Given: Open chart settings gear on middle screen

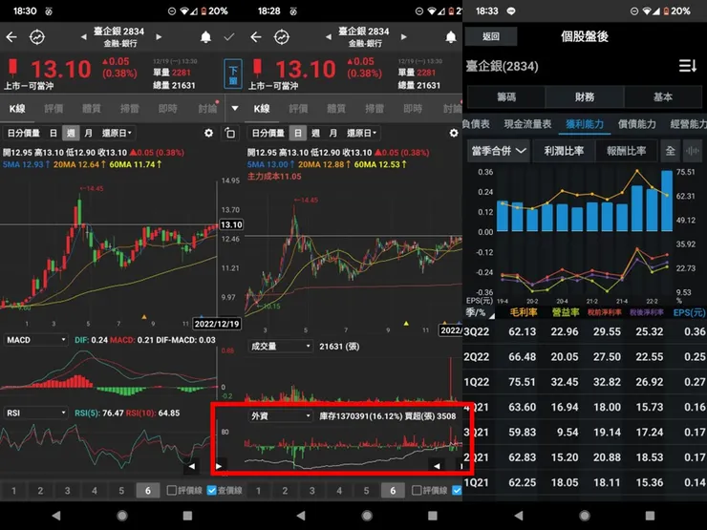Looking at the screenshot, I should pyautogui.click(x=454, y=133).
